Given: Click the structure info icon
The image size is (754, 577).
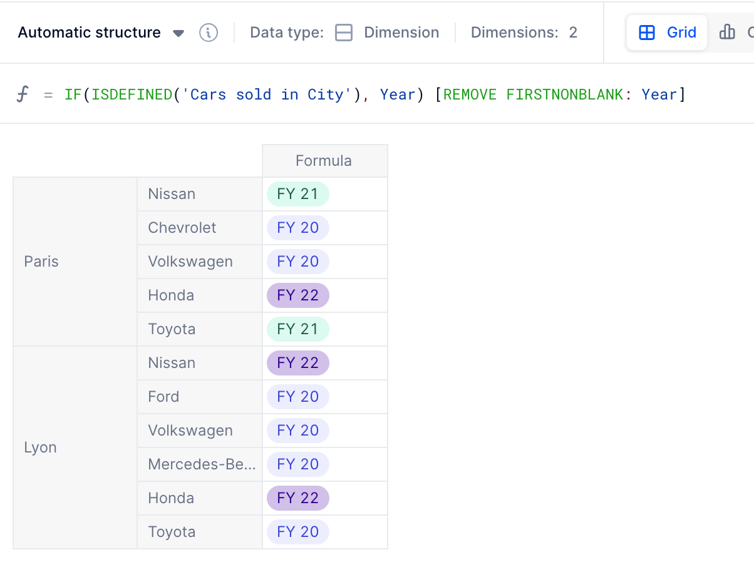Looking at the screenshot, I should click(x=209, y=33).
